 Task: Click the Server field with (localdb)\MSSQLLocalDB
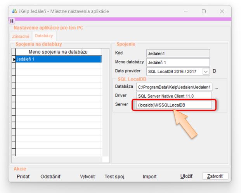(x=174, y=105)
